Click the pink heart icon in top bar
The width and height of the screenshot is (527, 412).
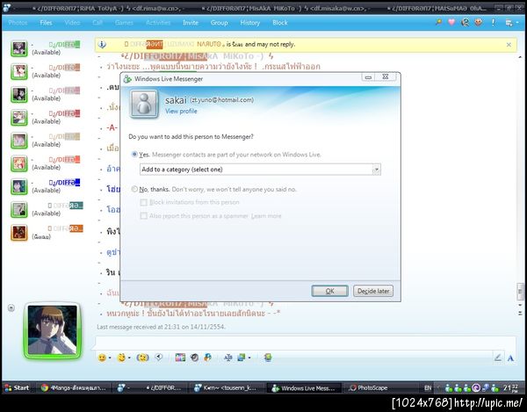451,22
